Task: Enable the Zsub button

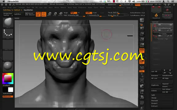Action: [95, 13]
